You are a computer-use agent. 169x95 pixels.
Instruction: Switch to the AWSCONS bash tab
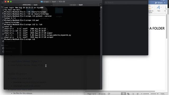(29, 5)
